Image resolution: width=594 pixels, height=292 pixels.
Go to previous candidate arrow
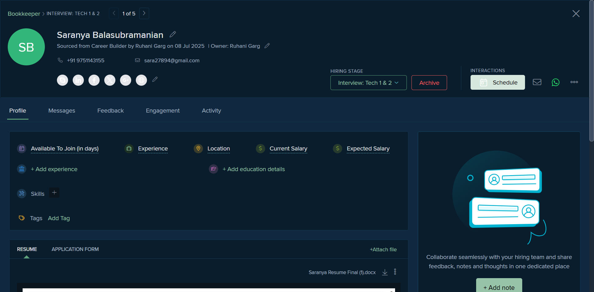click(x=114, y=13)
